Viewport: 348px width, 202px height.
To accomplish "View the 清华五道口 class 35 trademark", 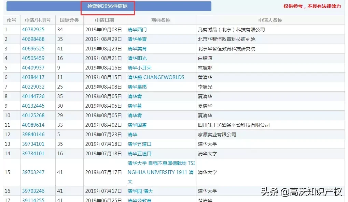I will [x=138, y=144].
